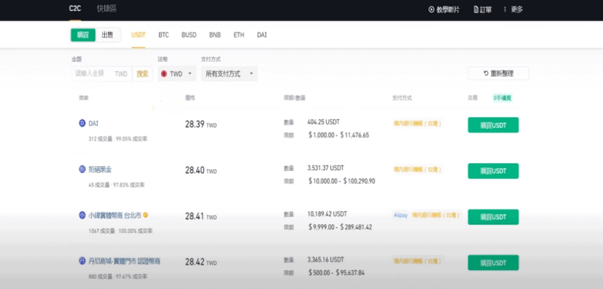
Task: Click the 28.41 TWD price
Action: tap(201, 216)
